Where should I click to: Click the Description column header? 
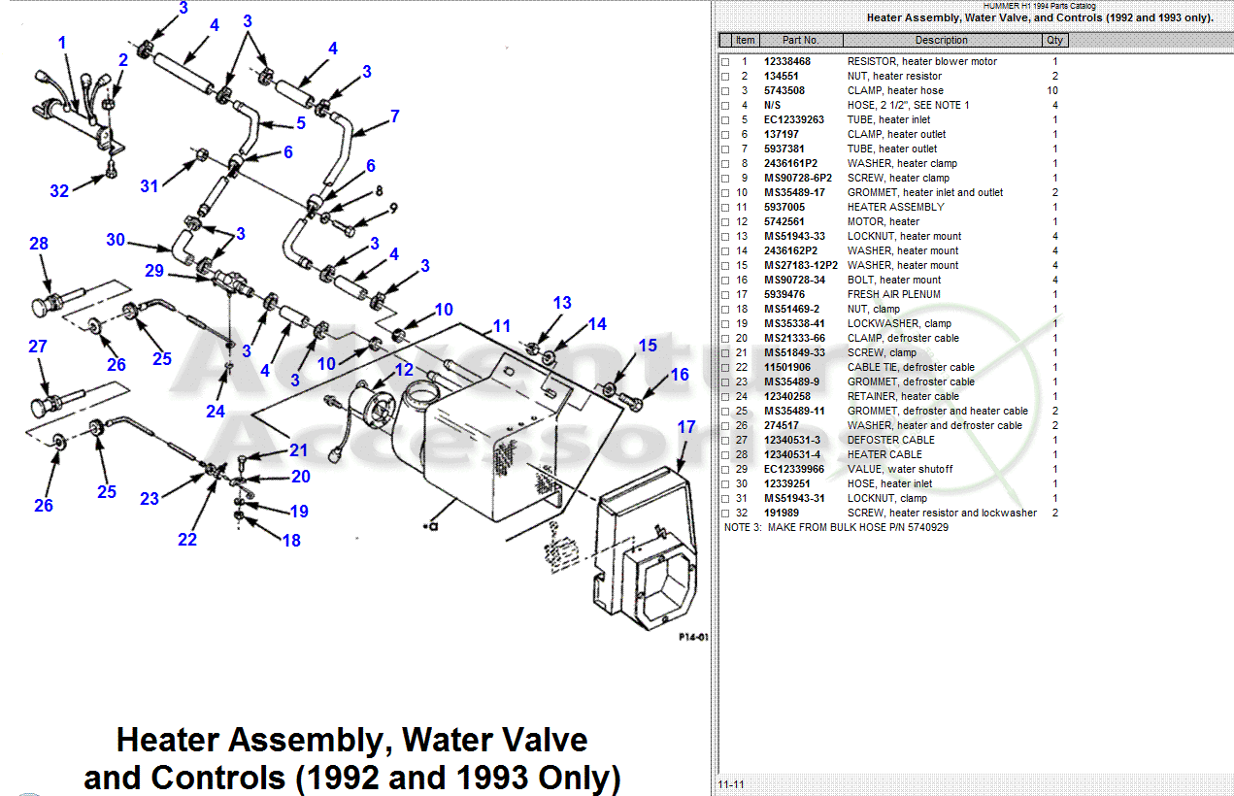point(942,40)
